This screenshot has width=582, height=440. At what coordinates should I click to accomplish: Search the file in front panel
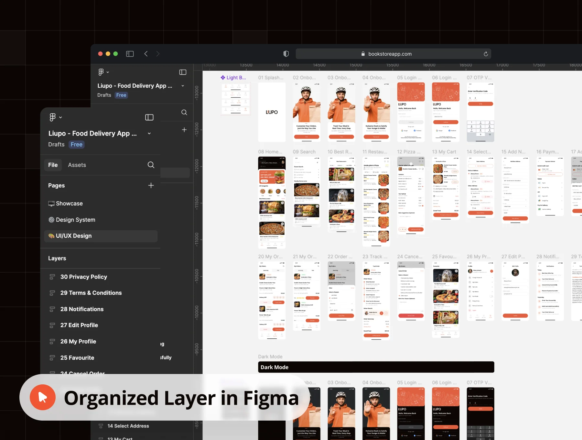click(151, 165)
